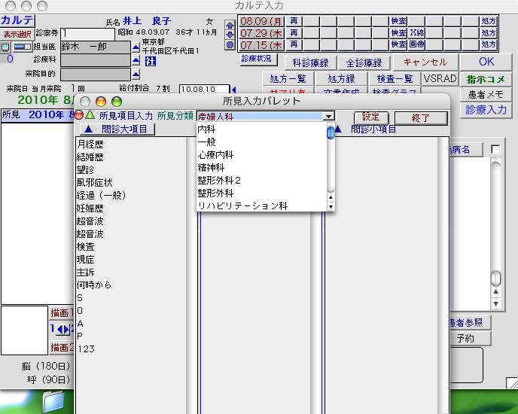Screen dimensions: 518x414
Task: Click the blue circle beside the visit dates
Action: pos(230,44)
